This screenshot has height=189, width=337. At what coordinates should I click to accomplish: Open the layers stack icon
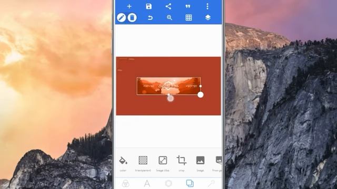coord(208,17)
